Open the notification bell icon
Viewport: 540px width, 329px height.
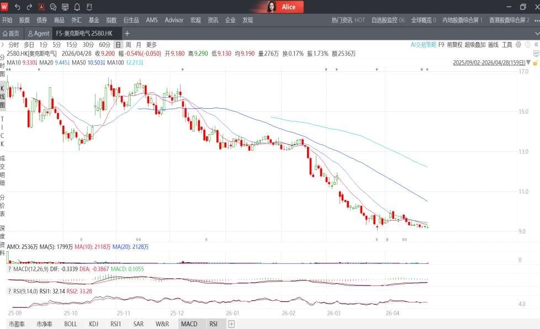tap(77, 7)
